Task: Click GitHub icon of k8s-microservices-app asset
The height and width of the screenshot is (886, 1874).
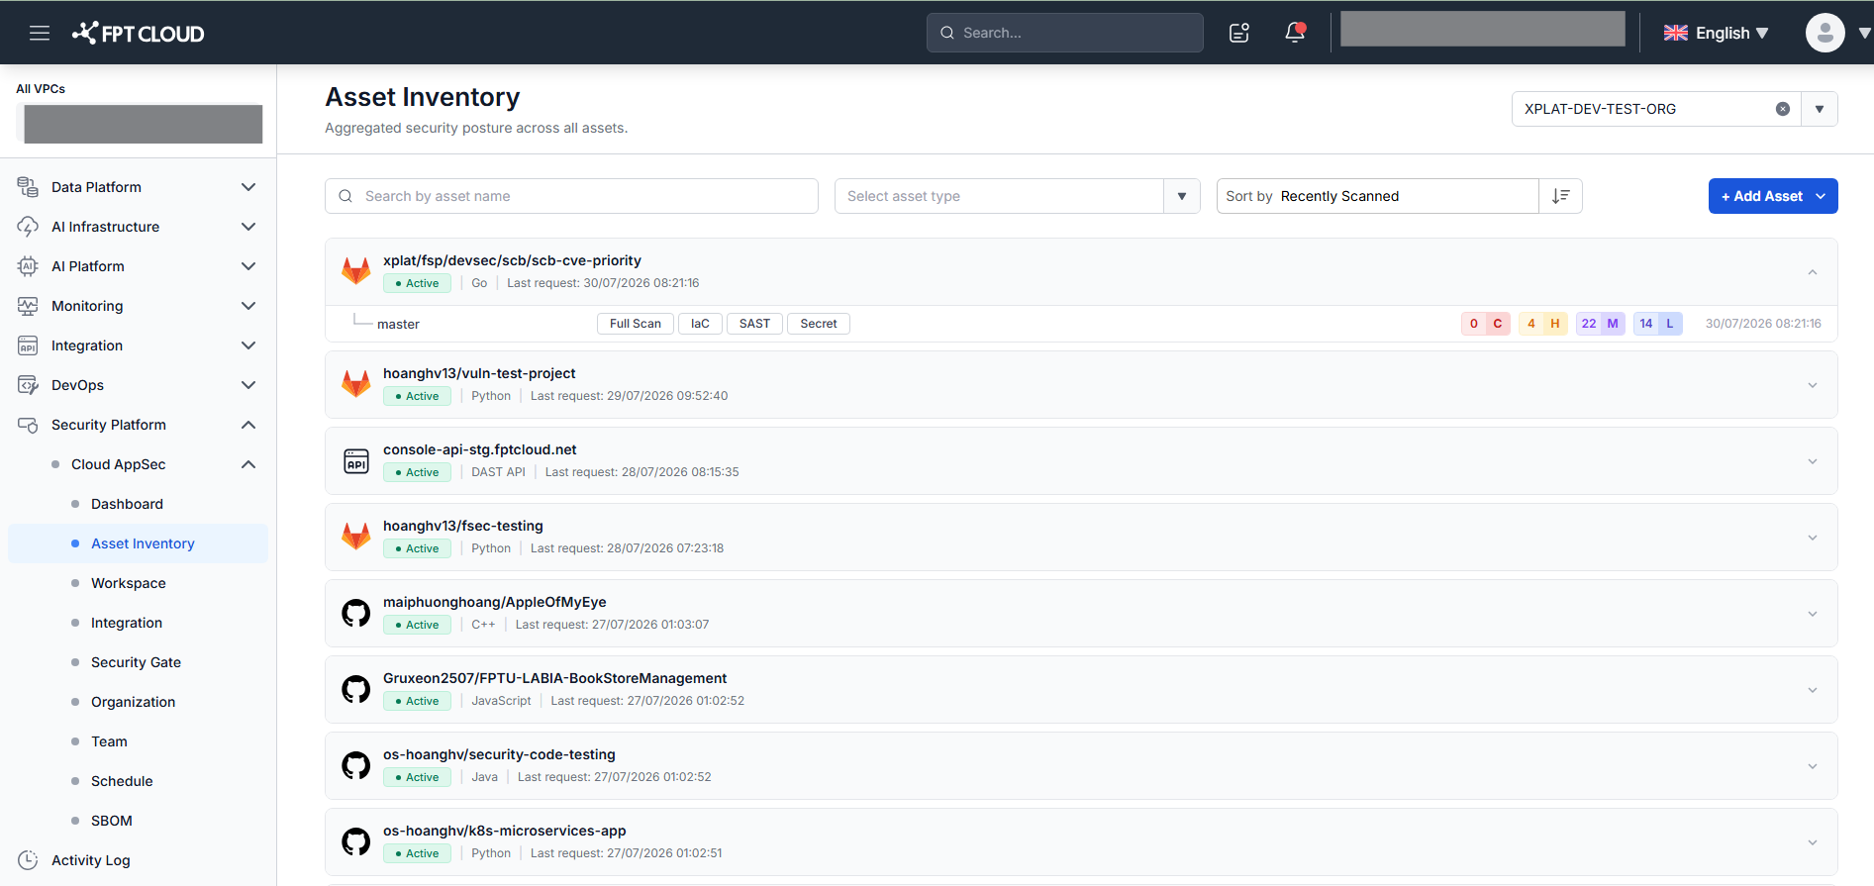Action: click(356, 841)
